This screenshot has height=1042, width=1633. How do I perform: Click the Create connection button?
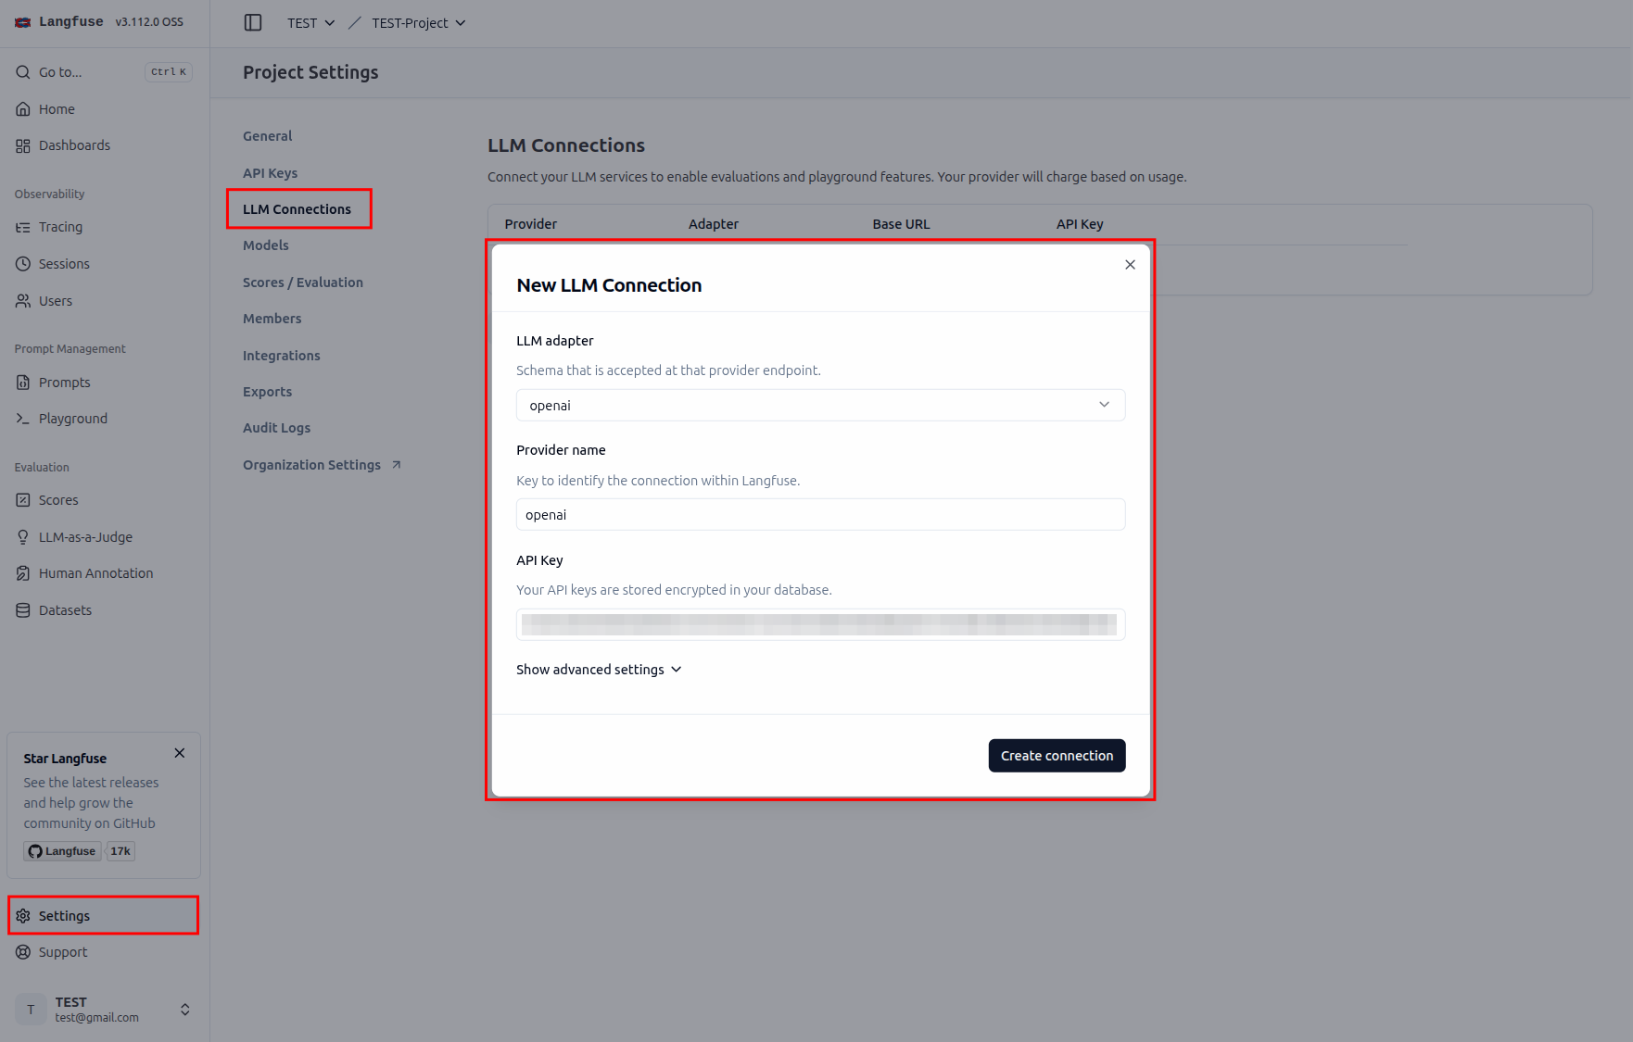click(1057, 756)
